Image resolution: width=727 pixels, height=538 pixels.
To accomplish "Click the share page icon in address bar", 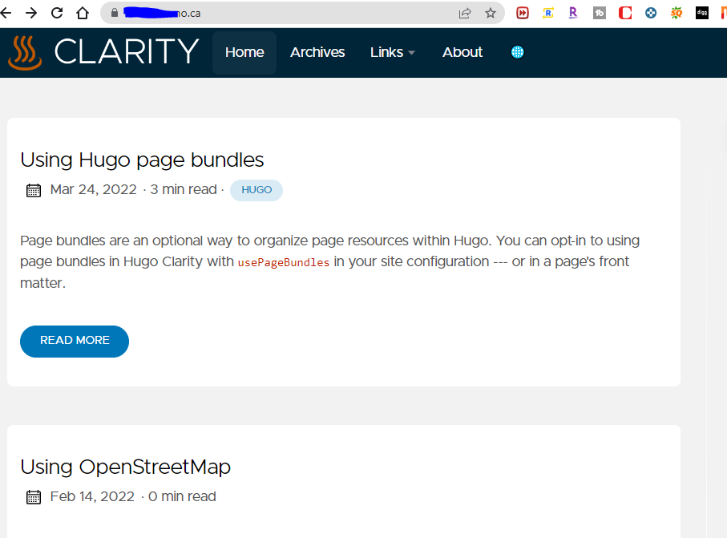I will click(x=465, y=13).
